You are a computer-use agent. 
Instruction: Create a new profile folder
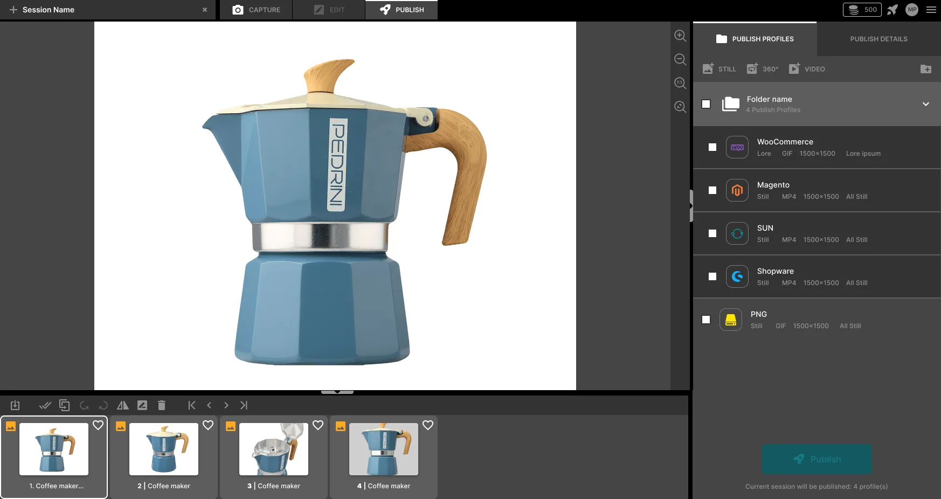[x=926, y=69]
